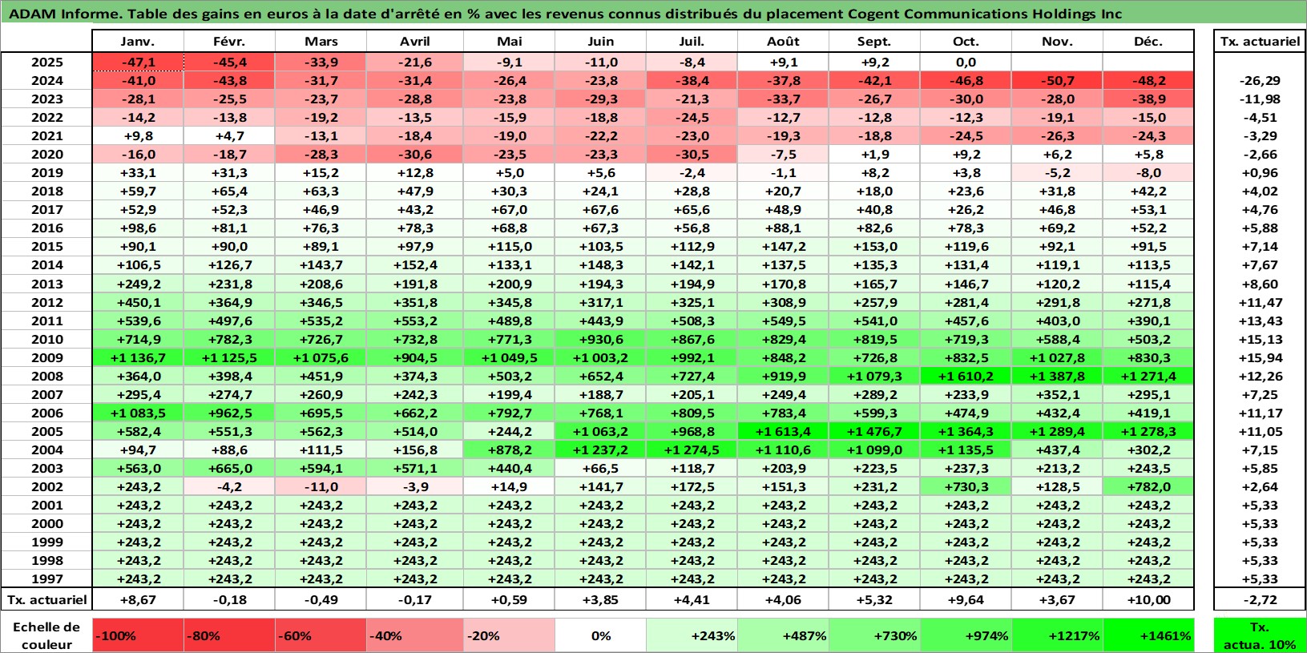
Task: Click the 'Tx. actuariel' header at top right
Action: click(1260, 42)
